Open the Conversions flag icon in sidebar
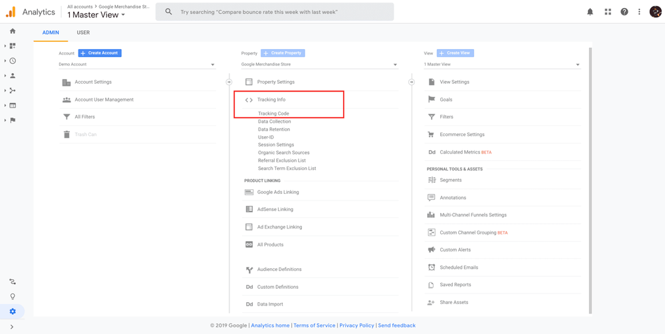Screen dimensions: 665x334 12,120
